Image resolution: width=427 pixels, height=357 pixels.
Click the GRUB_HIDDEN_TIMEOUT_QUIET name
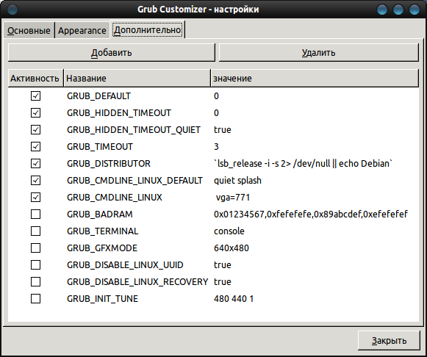(134, 130)
